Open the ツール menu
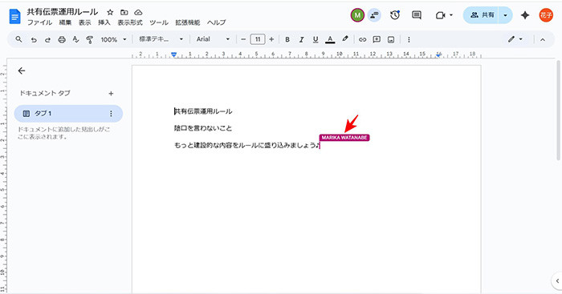The image size is (562, 294). [159, 22]
